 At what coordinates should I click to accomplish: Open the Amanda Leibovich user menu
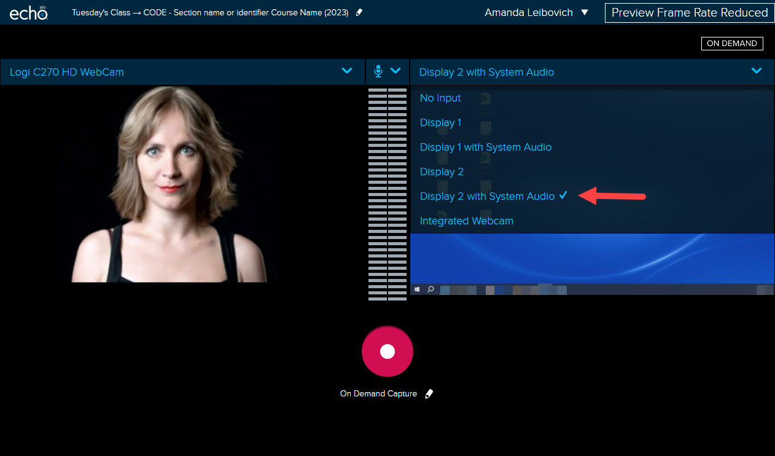pyautogui.click(x=536, y=12)
